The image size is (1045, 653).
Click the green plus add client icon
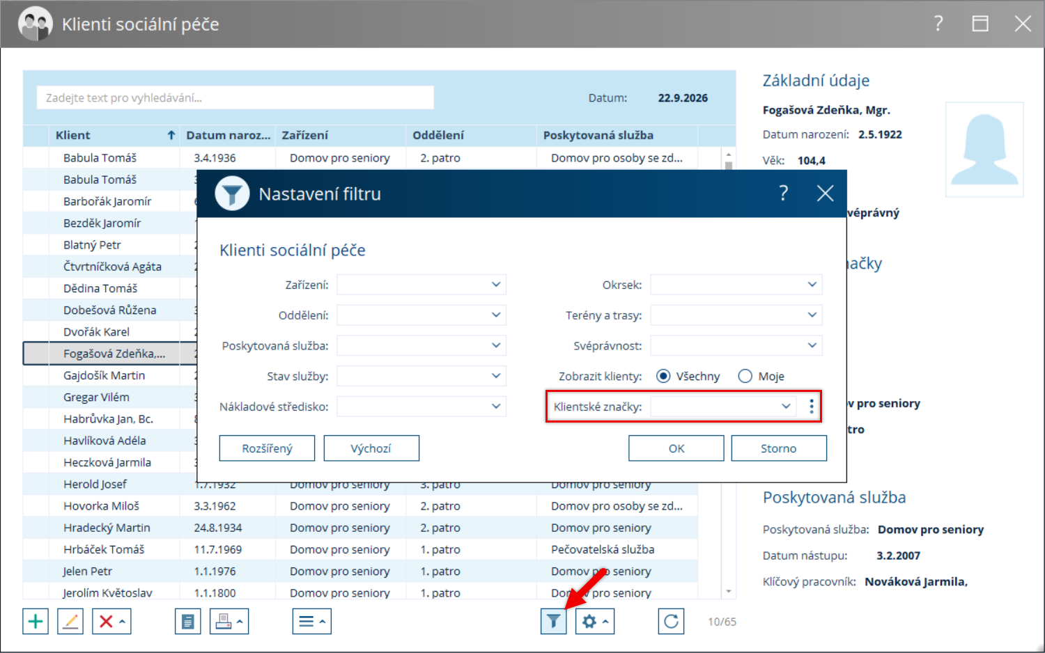click(36, 621)
